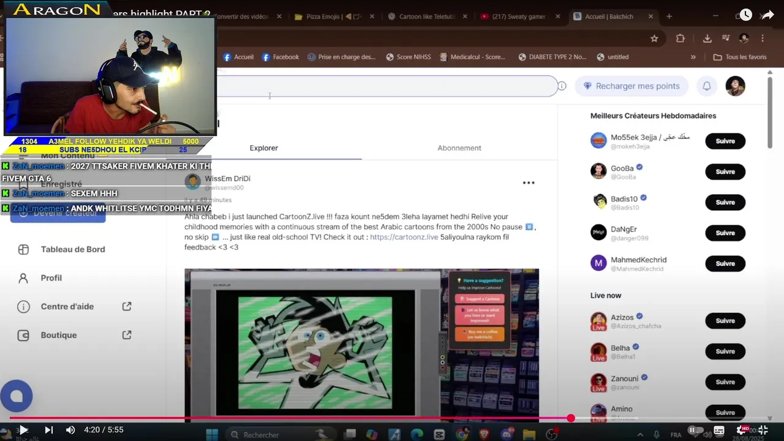Follow Badis10 with Suivre button
The image size is (784, 441).
point(725,202)
